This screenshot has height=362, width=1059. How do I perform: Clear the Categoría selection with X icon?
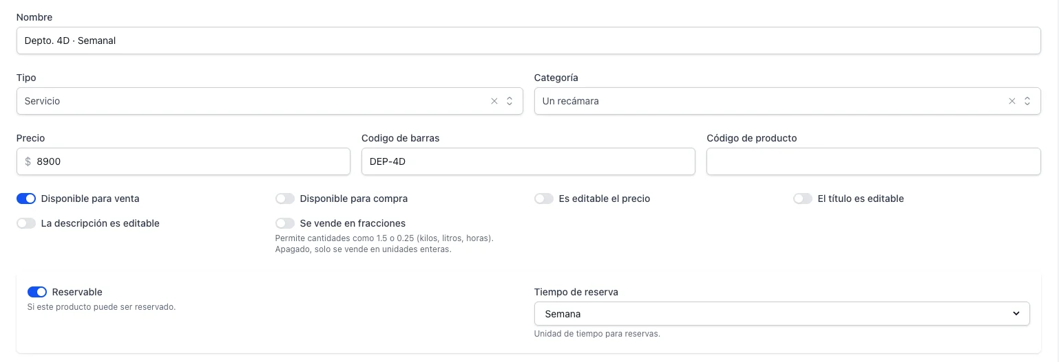tap(1011, 101)
